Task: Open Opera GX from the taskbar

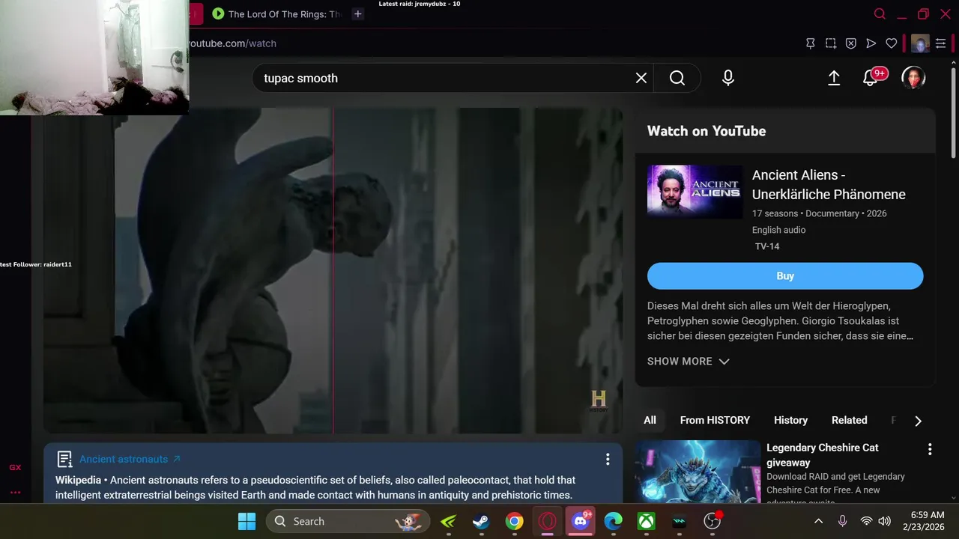Action: pyautogui.click(x=547, y=521)
